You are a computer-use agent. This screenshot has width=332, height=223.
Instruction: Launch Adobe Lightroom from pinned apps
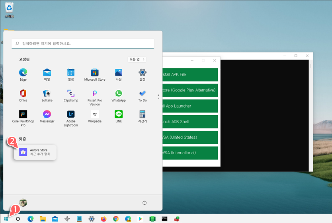click(x=71, y=118)
